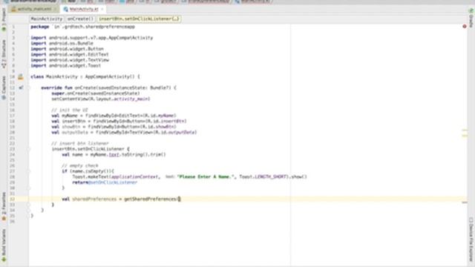The height and width of the screenshot is (267, 475).
Task: Open the Favorites tool window
Action: (x=4, y=206)
